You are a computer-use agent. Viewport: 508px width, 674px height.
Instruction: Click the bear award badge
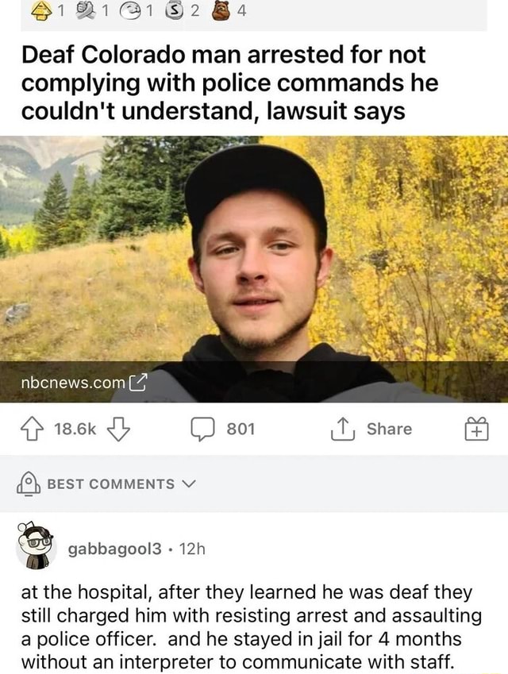221,11
